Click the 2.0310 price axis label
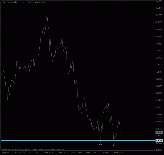This screenshot has height=155, width=164. [159, 72]
